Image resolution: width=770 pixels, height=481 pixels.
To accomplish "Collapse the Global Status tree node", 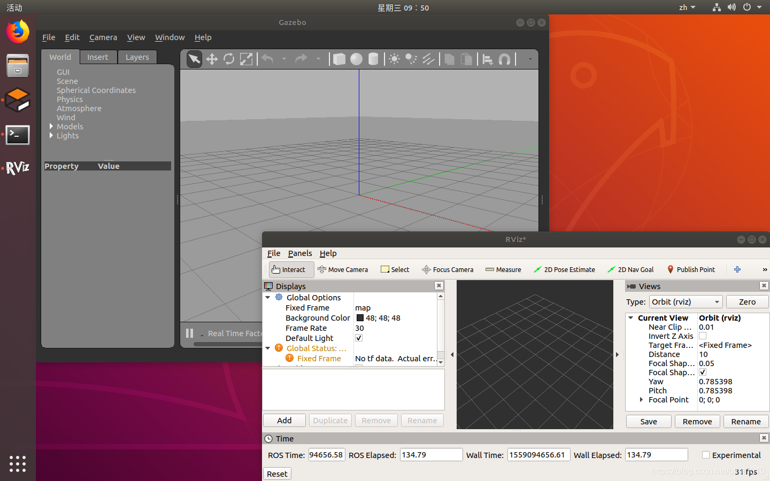I will [268, 348].
